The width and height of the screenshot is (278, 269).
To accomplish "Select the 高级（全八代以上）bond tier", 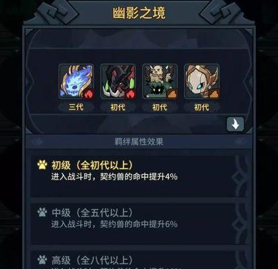I will tap(133, 260).
